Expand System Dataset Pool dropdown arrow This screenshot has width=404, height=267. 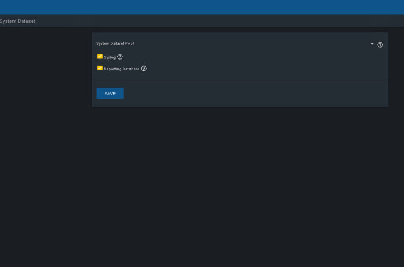372,44
